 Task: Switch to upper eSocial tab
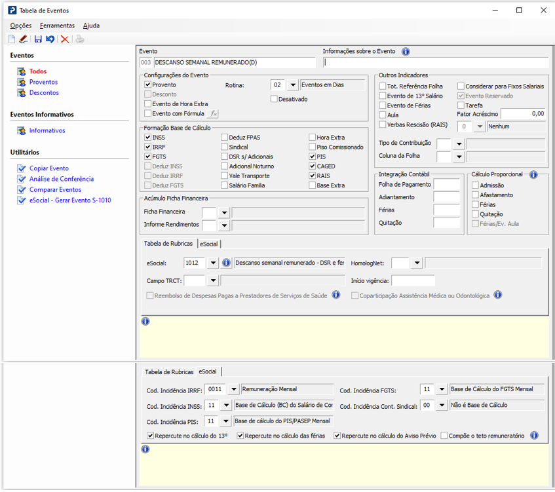pos(209,244)
